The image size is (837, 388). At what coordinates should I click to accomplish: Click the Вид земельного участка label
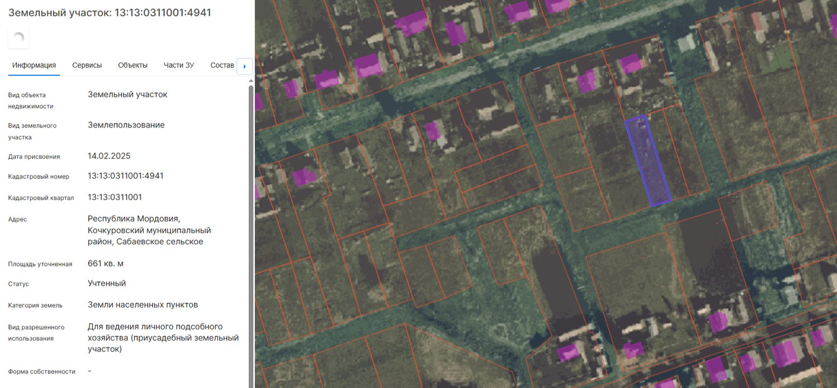click(32, 131)
